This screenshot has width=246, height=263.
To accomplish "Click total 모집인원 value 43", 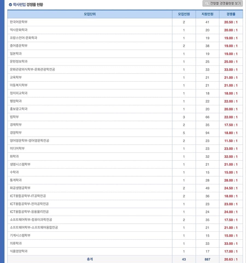I will point(184,259).
